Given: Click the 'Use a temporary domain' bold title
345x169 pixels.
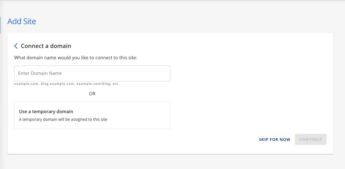Looking at the screenshot, I should [x=46, y=112].
